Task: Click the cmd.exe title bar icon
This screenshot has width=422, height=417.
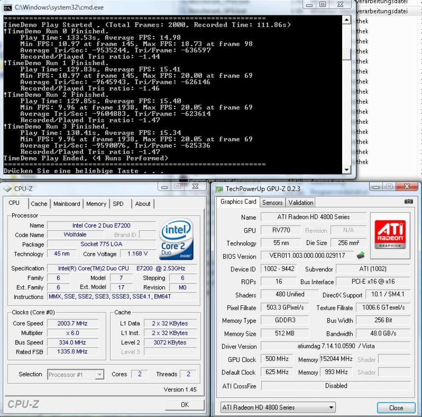Action: 8,7
